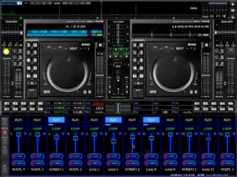Click the green LOOP label in sampler slot 4
This screenshot has height=177, width=237.
(x=76, y=129)
